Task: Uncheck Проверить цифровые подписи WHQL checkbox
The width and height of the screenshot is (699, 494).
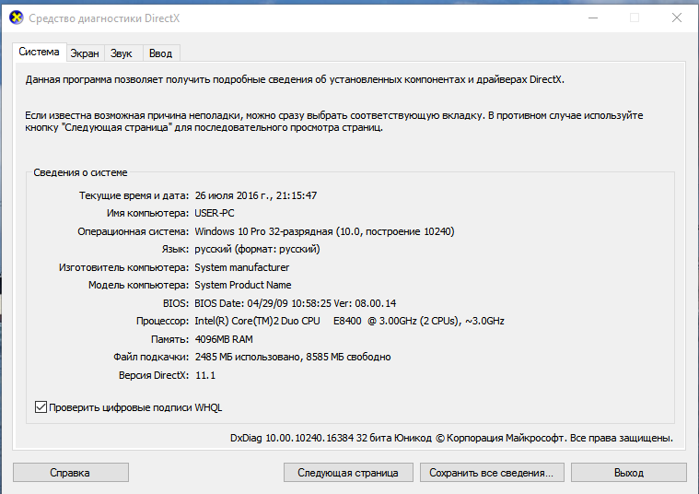Action: pos(41,407)
